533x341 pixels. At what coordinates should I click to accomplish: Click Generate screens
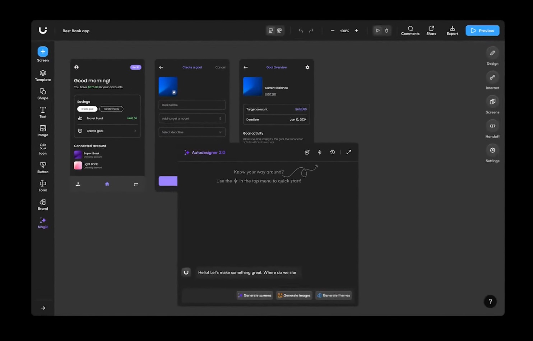[x=255, y=295]
